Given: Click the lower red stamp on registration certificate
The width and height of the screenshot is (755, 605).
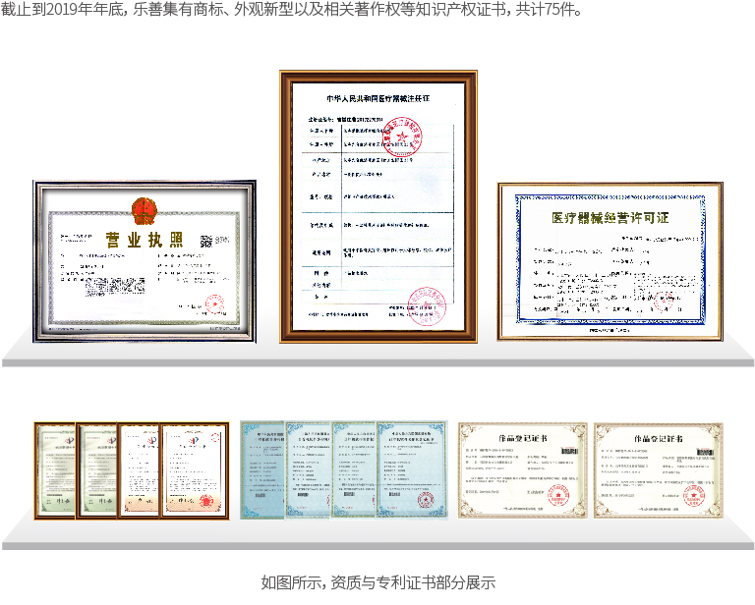Looking at the screenshot, I should click(427, 306).
